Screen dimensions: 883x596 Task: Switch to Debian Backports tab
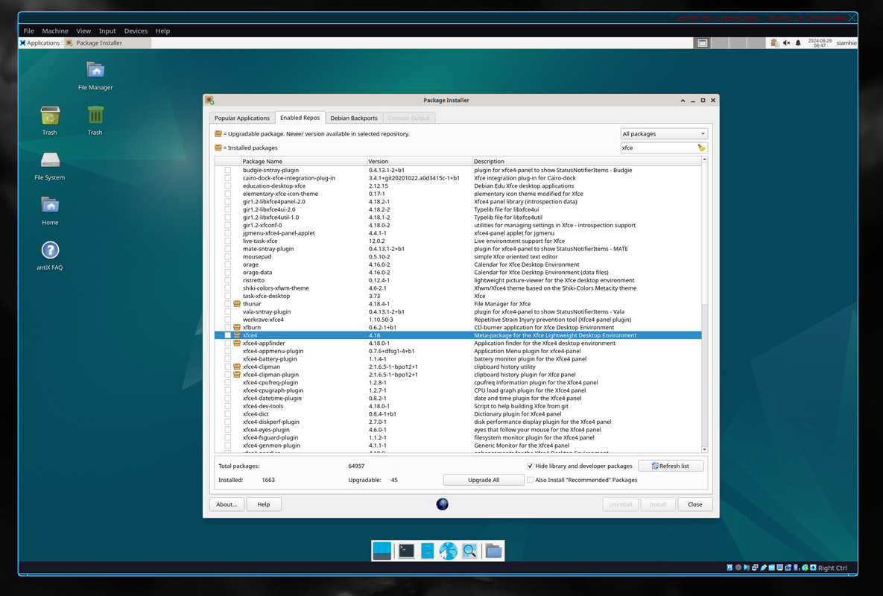point(354,118)
